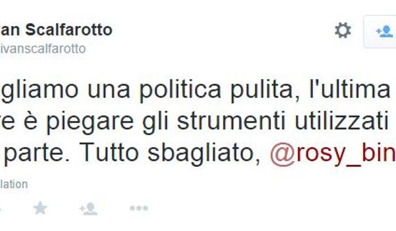Click the word "parte." in the tweet
Screen dimensions: 396x231
coord(36,154)
